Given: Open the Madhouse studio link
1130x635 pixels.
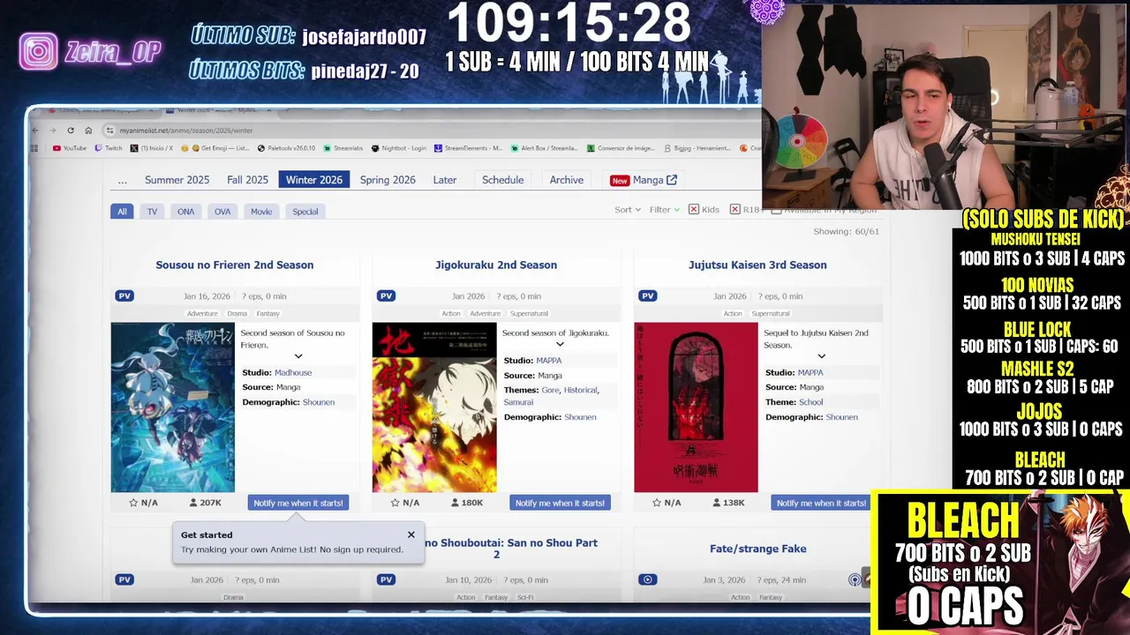Looking at the screenshot, I should [x=293, y=372].
